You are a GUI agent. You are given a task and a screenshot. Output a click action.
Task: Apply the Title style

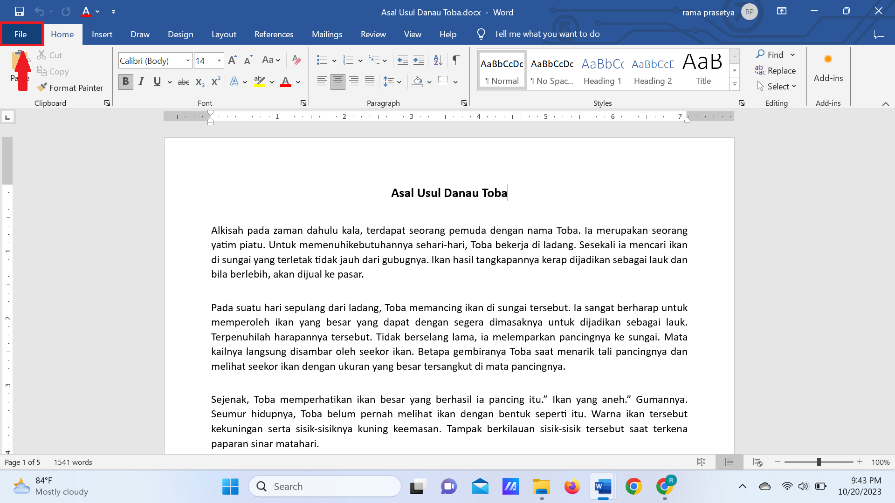coord(703,70)
